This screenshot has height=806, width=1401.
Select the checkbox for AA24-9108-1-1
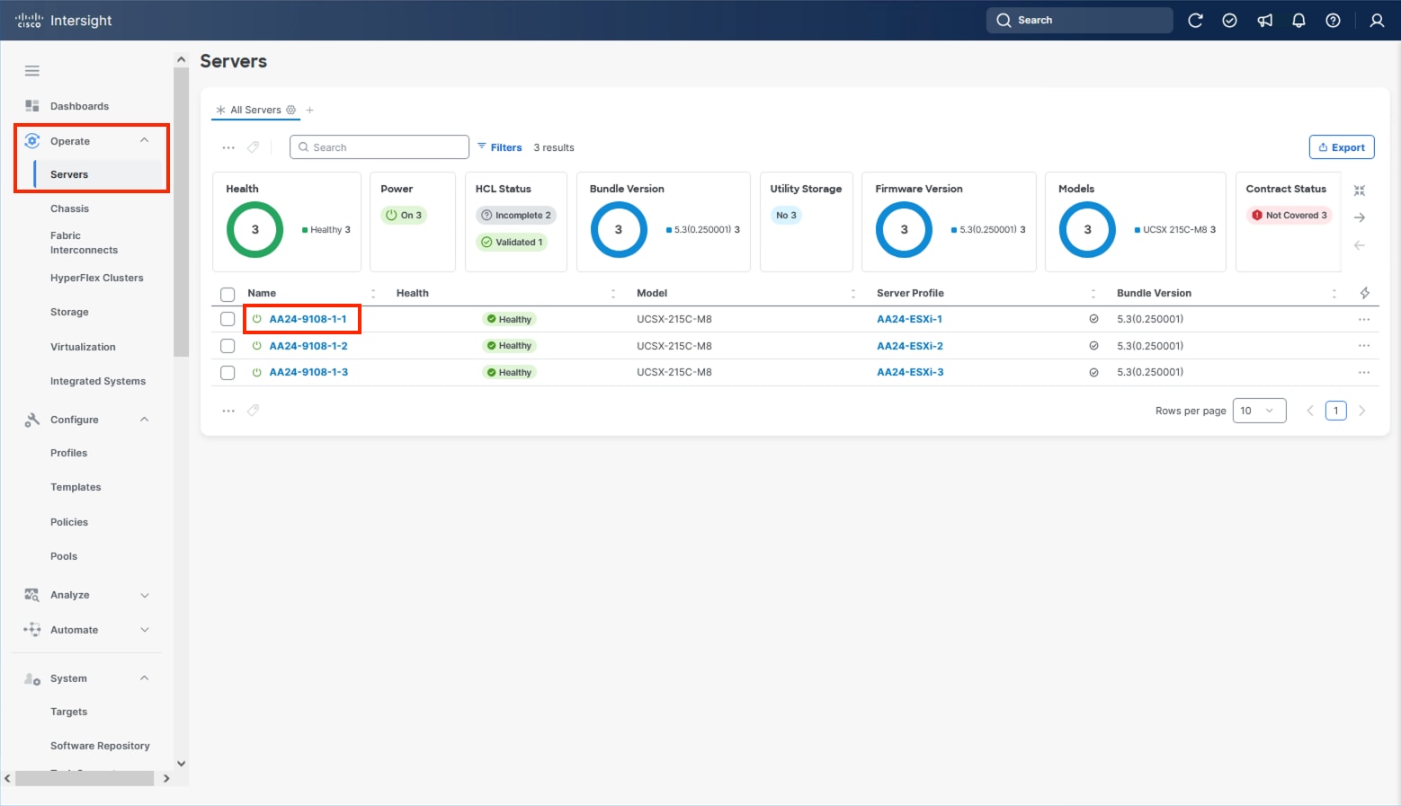228,320
